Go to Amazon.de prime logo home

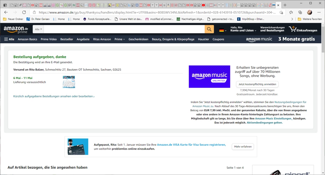(x=16, y=30)
